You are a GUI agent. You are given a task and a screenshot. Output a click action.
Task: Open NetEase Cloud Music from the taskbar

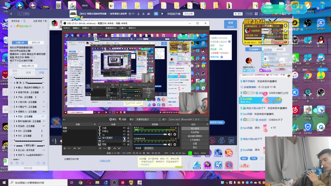coord(123,183)
